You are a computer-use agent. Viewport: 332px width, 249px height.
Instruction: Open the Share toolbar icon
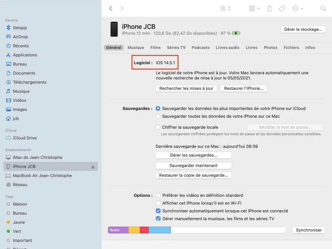pyautogui.click(x=269, y=8)
